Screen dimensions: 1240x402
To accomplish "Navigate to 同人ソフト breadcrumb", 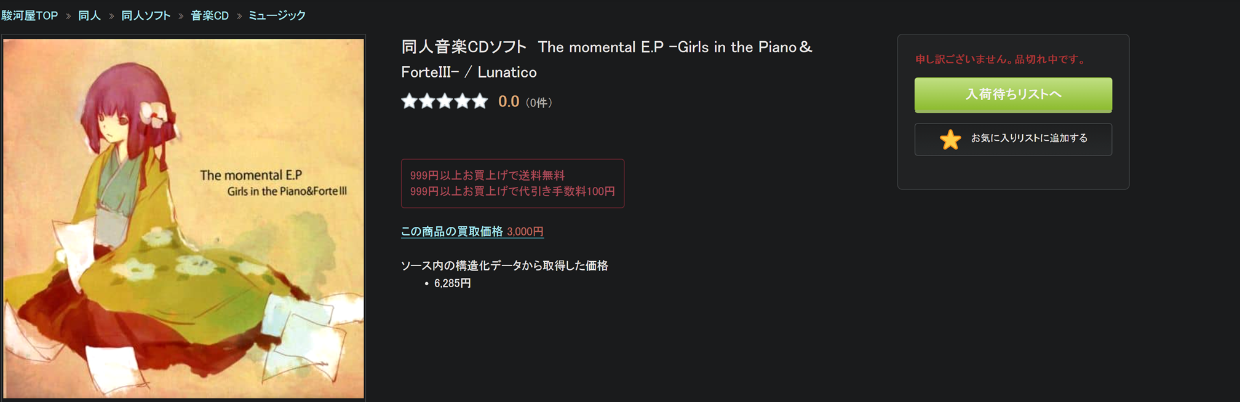I will (x=146, y=16).
